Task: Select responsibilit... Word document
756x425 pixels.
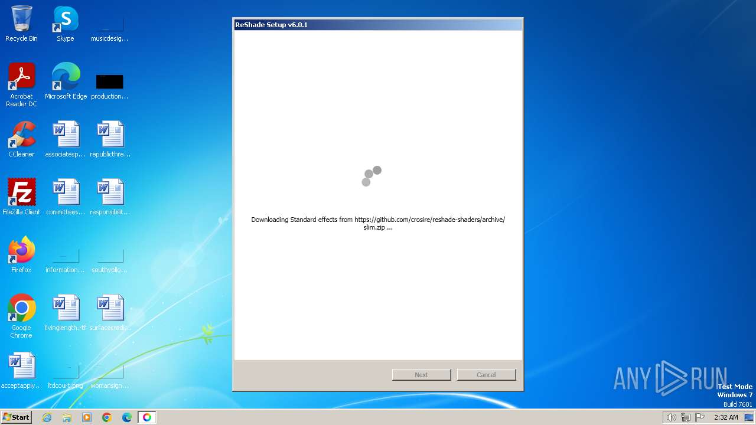Action: 110,197
